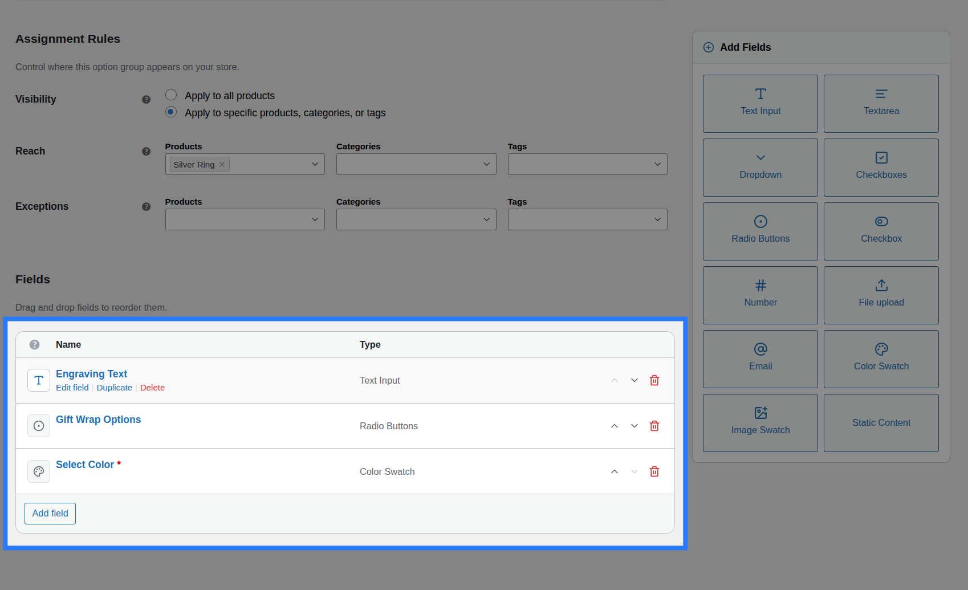
Task: Open the Reach Categories dropdown
Action: click(416, 164)
